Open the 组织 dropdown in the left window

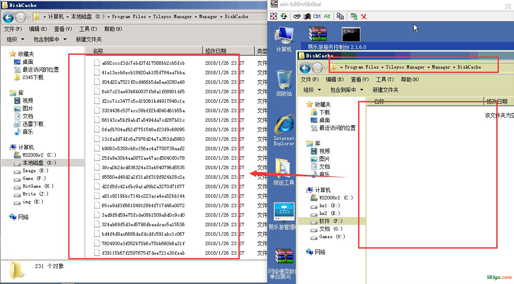point(15,39)
